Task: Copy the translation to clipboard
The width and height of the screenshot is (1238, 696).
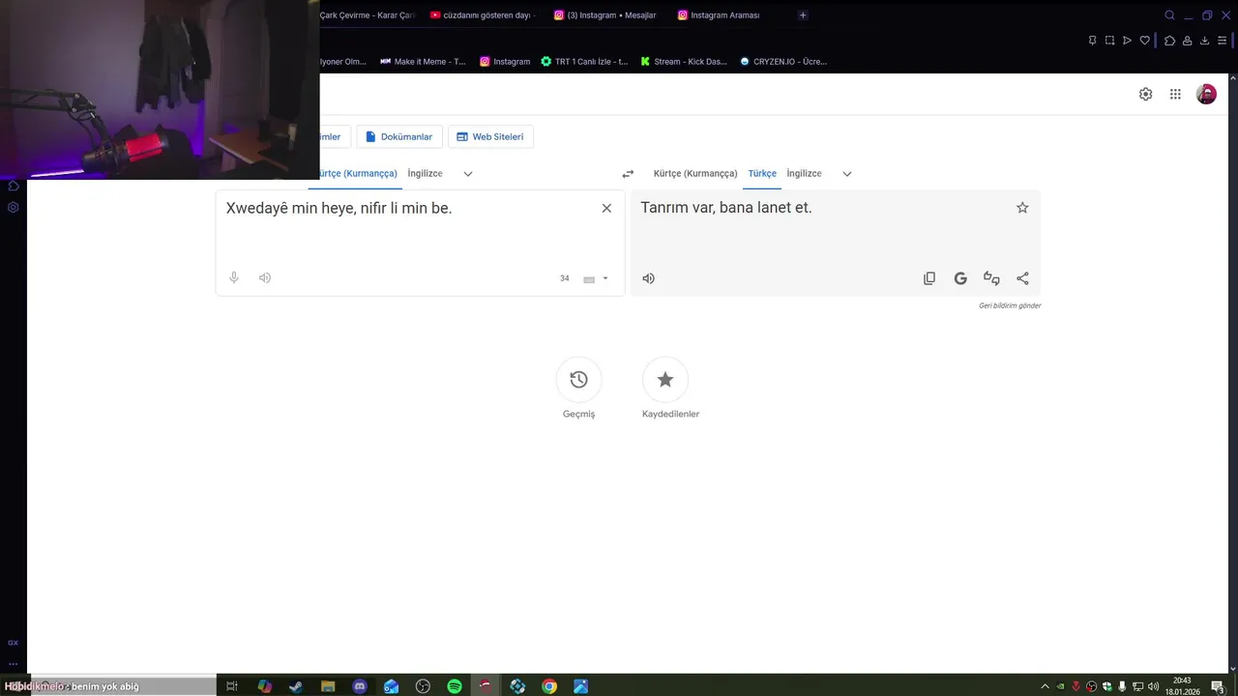Action: click(x=929, y=278)
